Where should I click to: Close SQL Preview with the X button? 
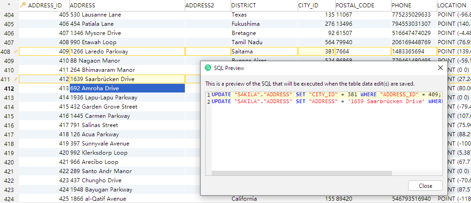tap(439, 68)
